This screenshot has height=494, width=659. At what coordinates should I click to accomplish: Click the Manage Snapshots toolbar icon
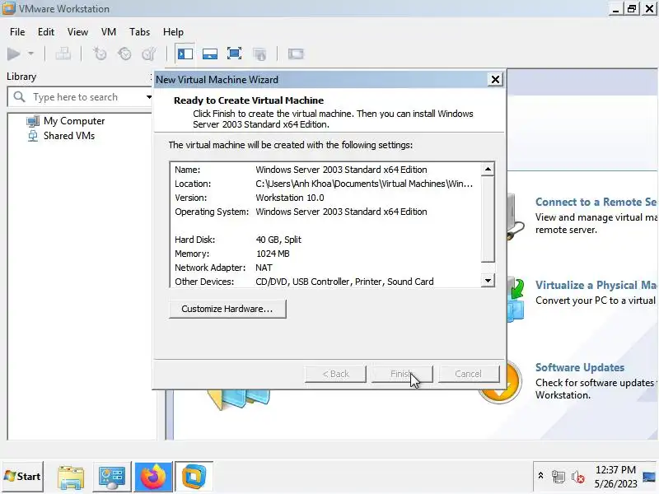(x=149, y=54)
